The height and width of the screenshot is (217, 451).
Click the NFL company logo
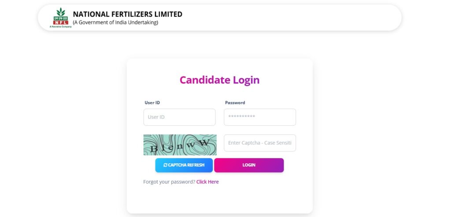point(61,18)
